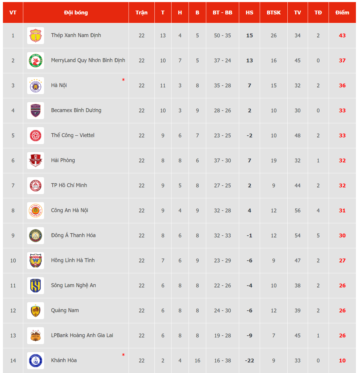
Task: Select the Hồng Lĩnh Hà Tĩnh crest
Action: click(x=36, y=261)
